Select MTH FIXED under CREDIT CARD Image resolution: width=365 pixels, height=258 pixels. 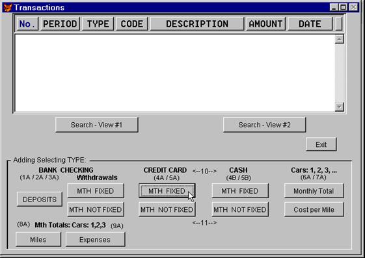click(x=167, y=191)
